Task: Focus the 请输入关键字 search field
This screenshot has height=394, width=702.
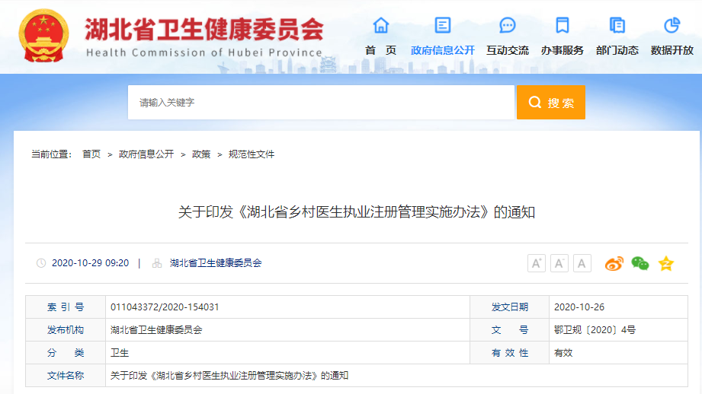Action: [320, 102]
